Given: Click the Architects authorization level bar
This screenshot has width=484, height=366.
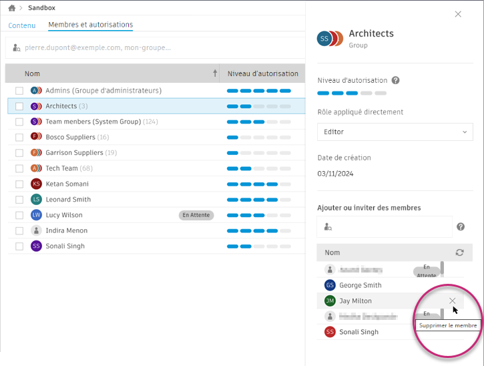Looking at the screenshot, I should click(x=258, y=106).
